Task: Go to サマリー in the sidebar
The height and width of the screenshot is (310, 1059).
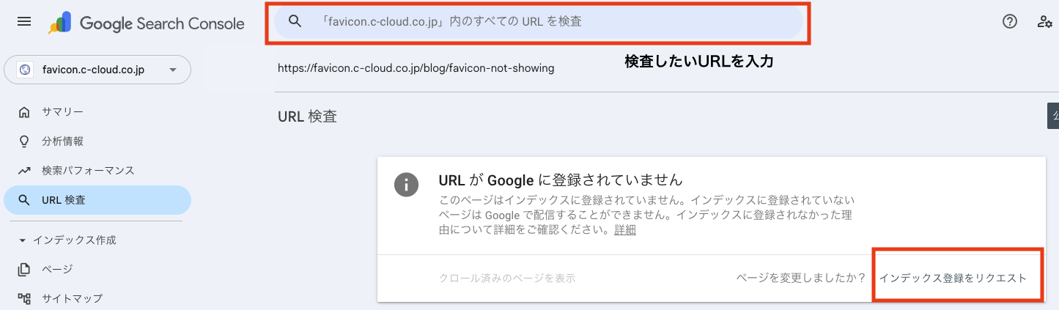Action: pos(62,112)
